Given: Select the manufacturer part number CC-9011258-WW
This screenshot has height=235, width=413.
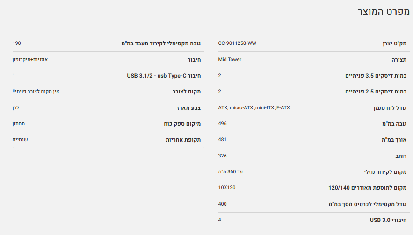Looking at the screenshot, I should click(237, 43).
